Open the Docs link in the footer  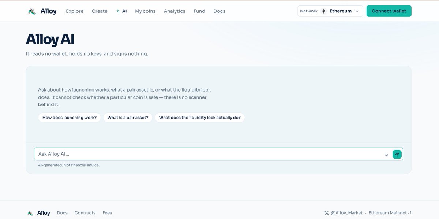[x=62, y=213]
